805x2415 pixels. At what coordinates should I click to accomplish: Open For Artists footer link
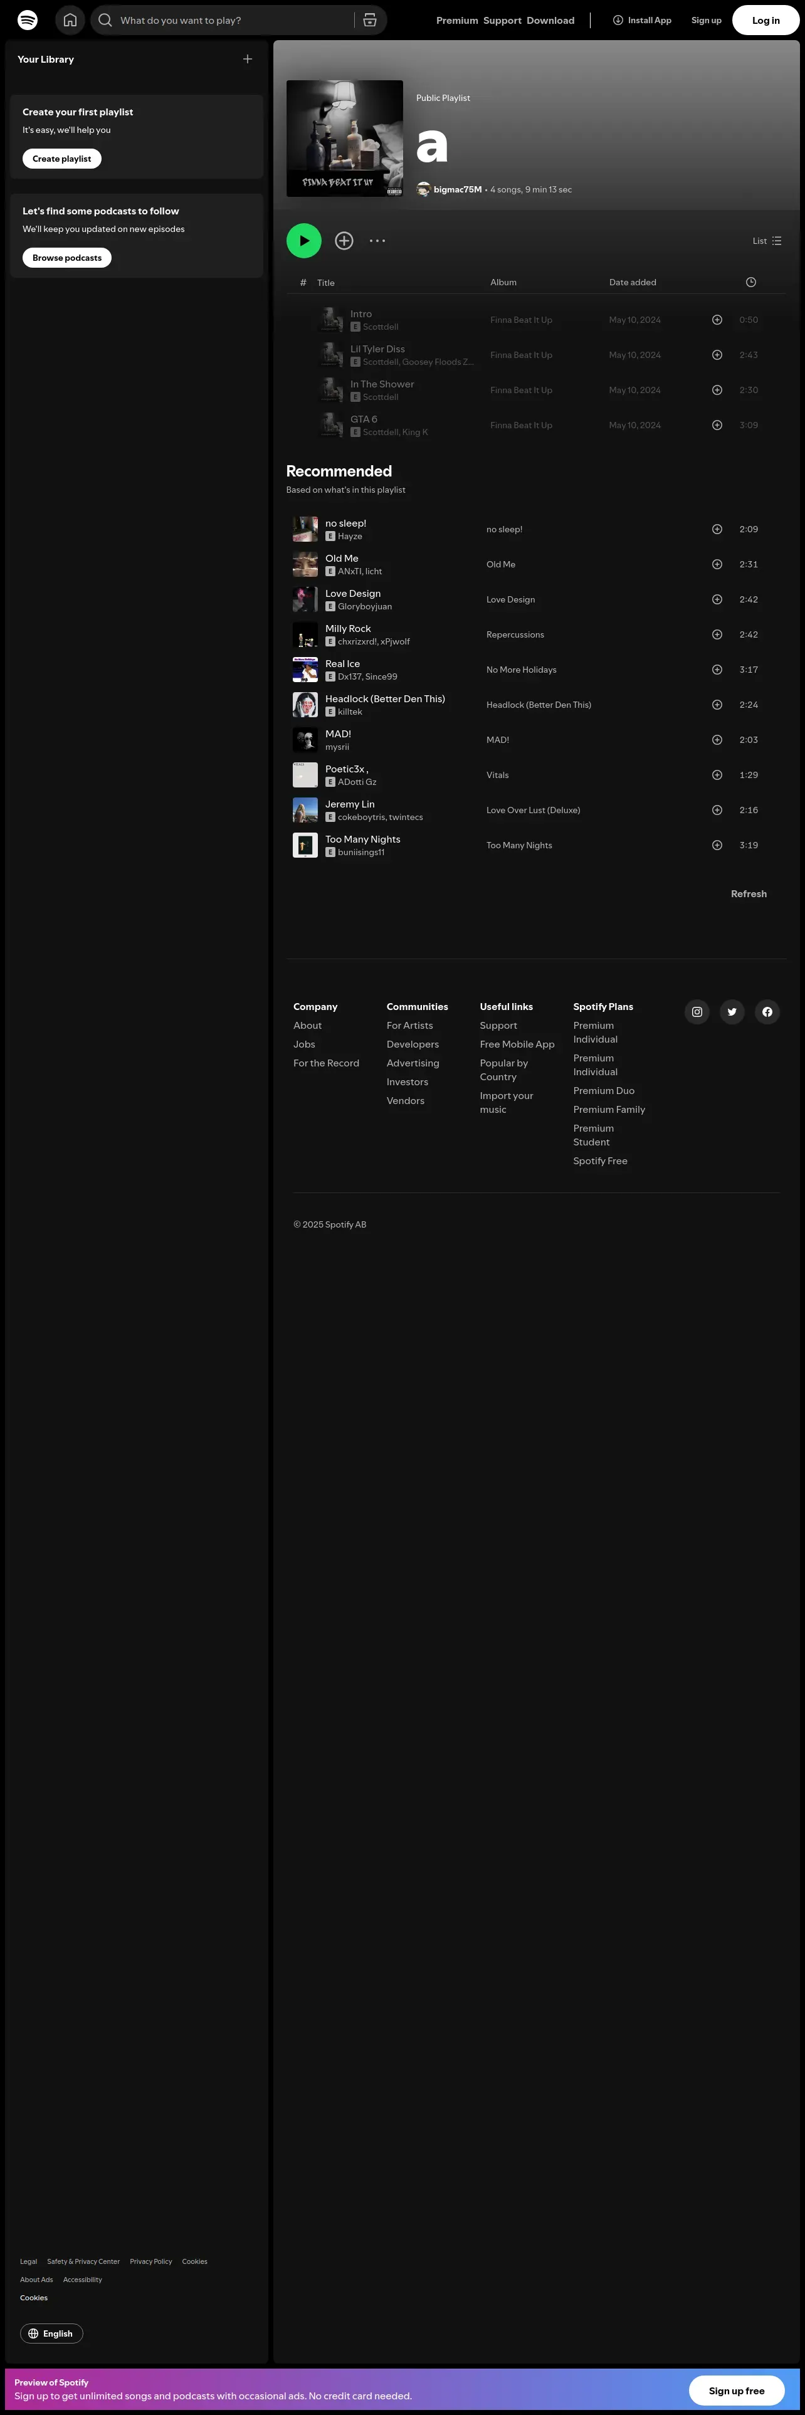(409, 1026)
